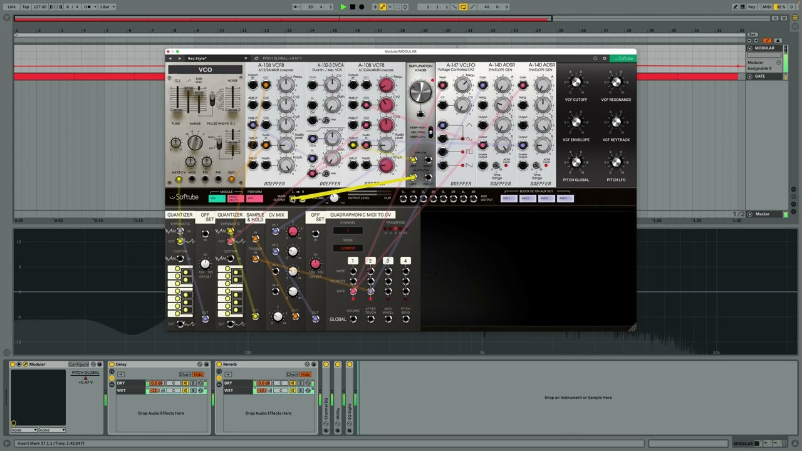Expand the MODULAR track fold triangle

pos(751,48)
